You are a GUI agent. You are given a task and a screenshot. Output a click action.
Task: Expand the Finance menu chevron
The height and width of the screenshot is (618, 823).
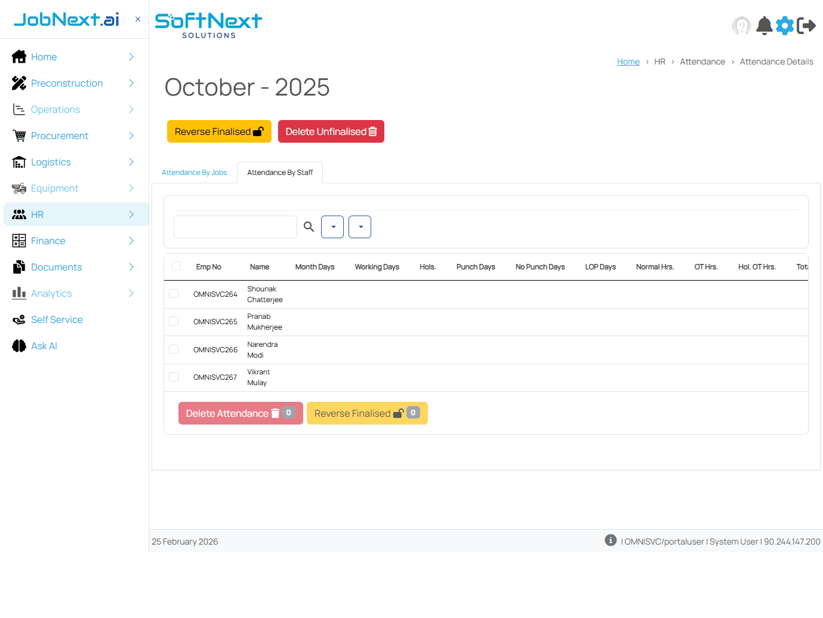pos(131,241)
